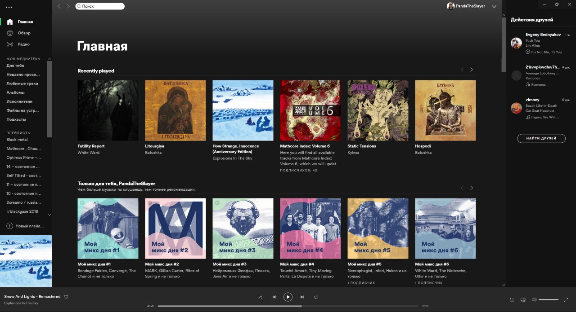Open Litourgiya album cover
This screenshot has height=312, width=576.
[x=175, y=110]
